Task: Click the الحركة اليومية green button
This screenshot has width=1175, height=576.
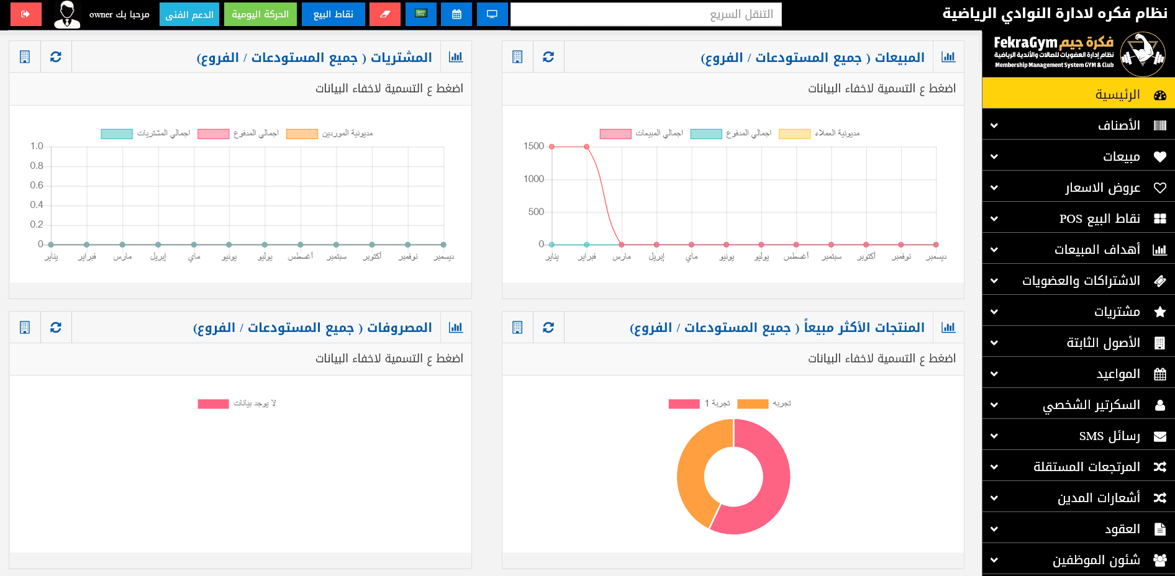Action: pos(260,14)
